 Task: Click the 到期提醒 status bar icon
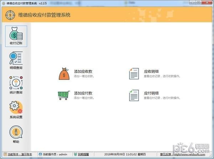coord(75,154)
